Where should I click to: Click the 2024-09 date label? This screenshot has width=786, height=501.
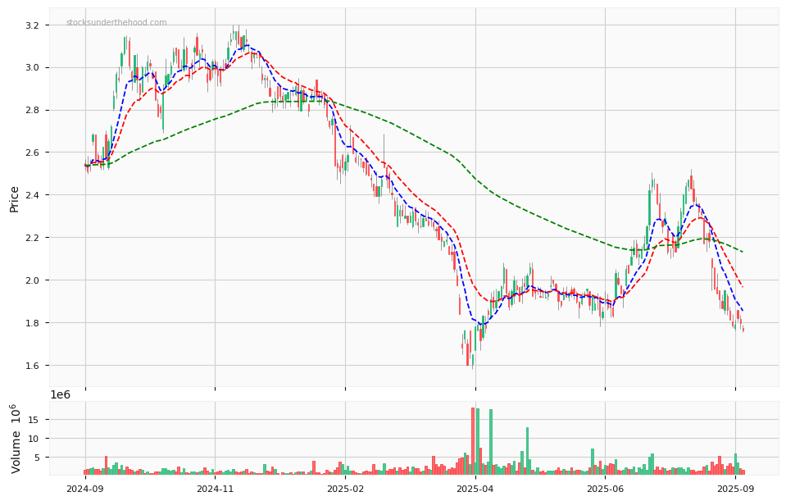point(85,489)
